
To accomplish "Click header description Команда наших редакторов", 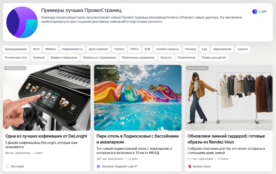I will tap(141, 20).
